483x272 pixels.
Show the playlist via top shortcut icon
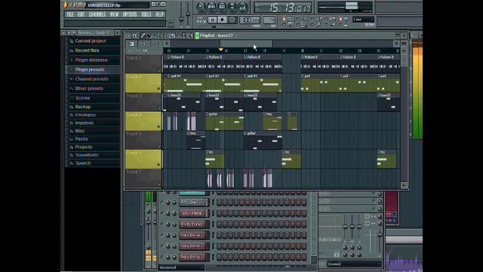(x=202, y=6)
